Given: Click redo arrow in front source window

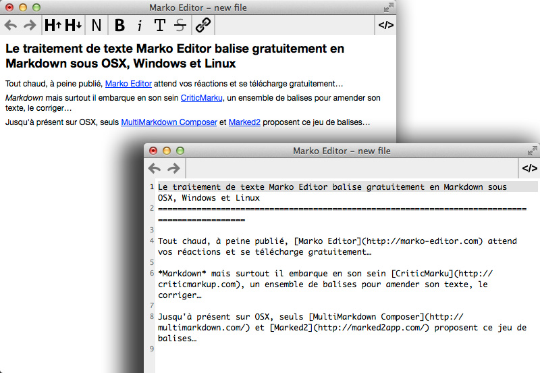Looking at the screenshot, I should (173, 168).
